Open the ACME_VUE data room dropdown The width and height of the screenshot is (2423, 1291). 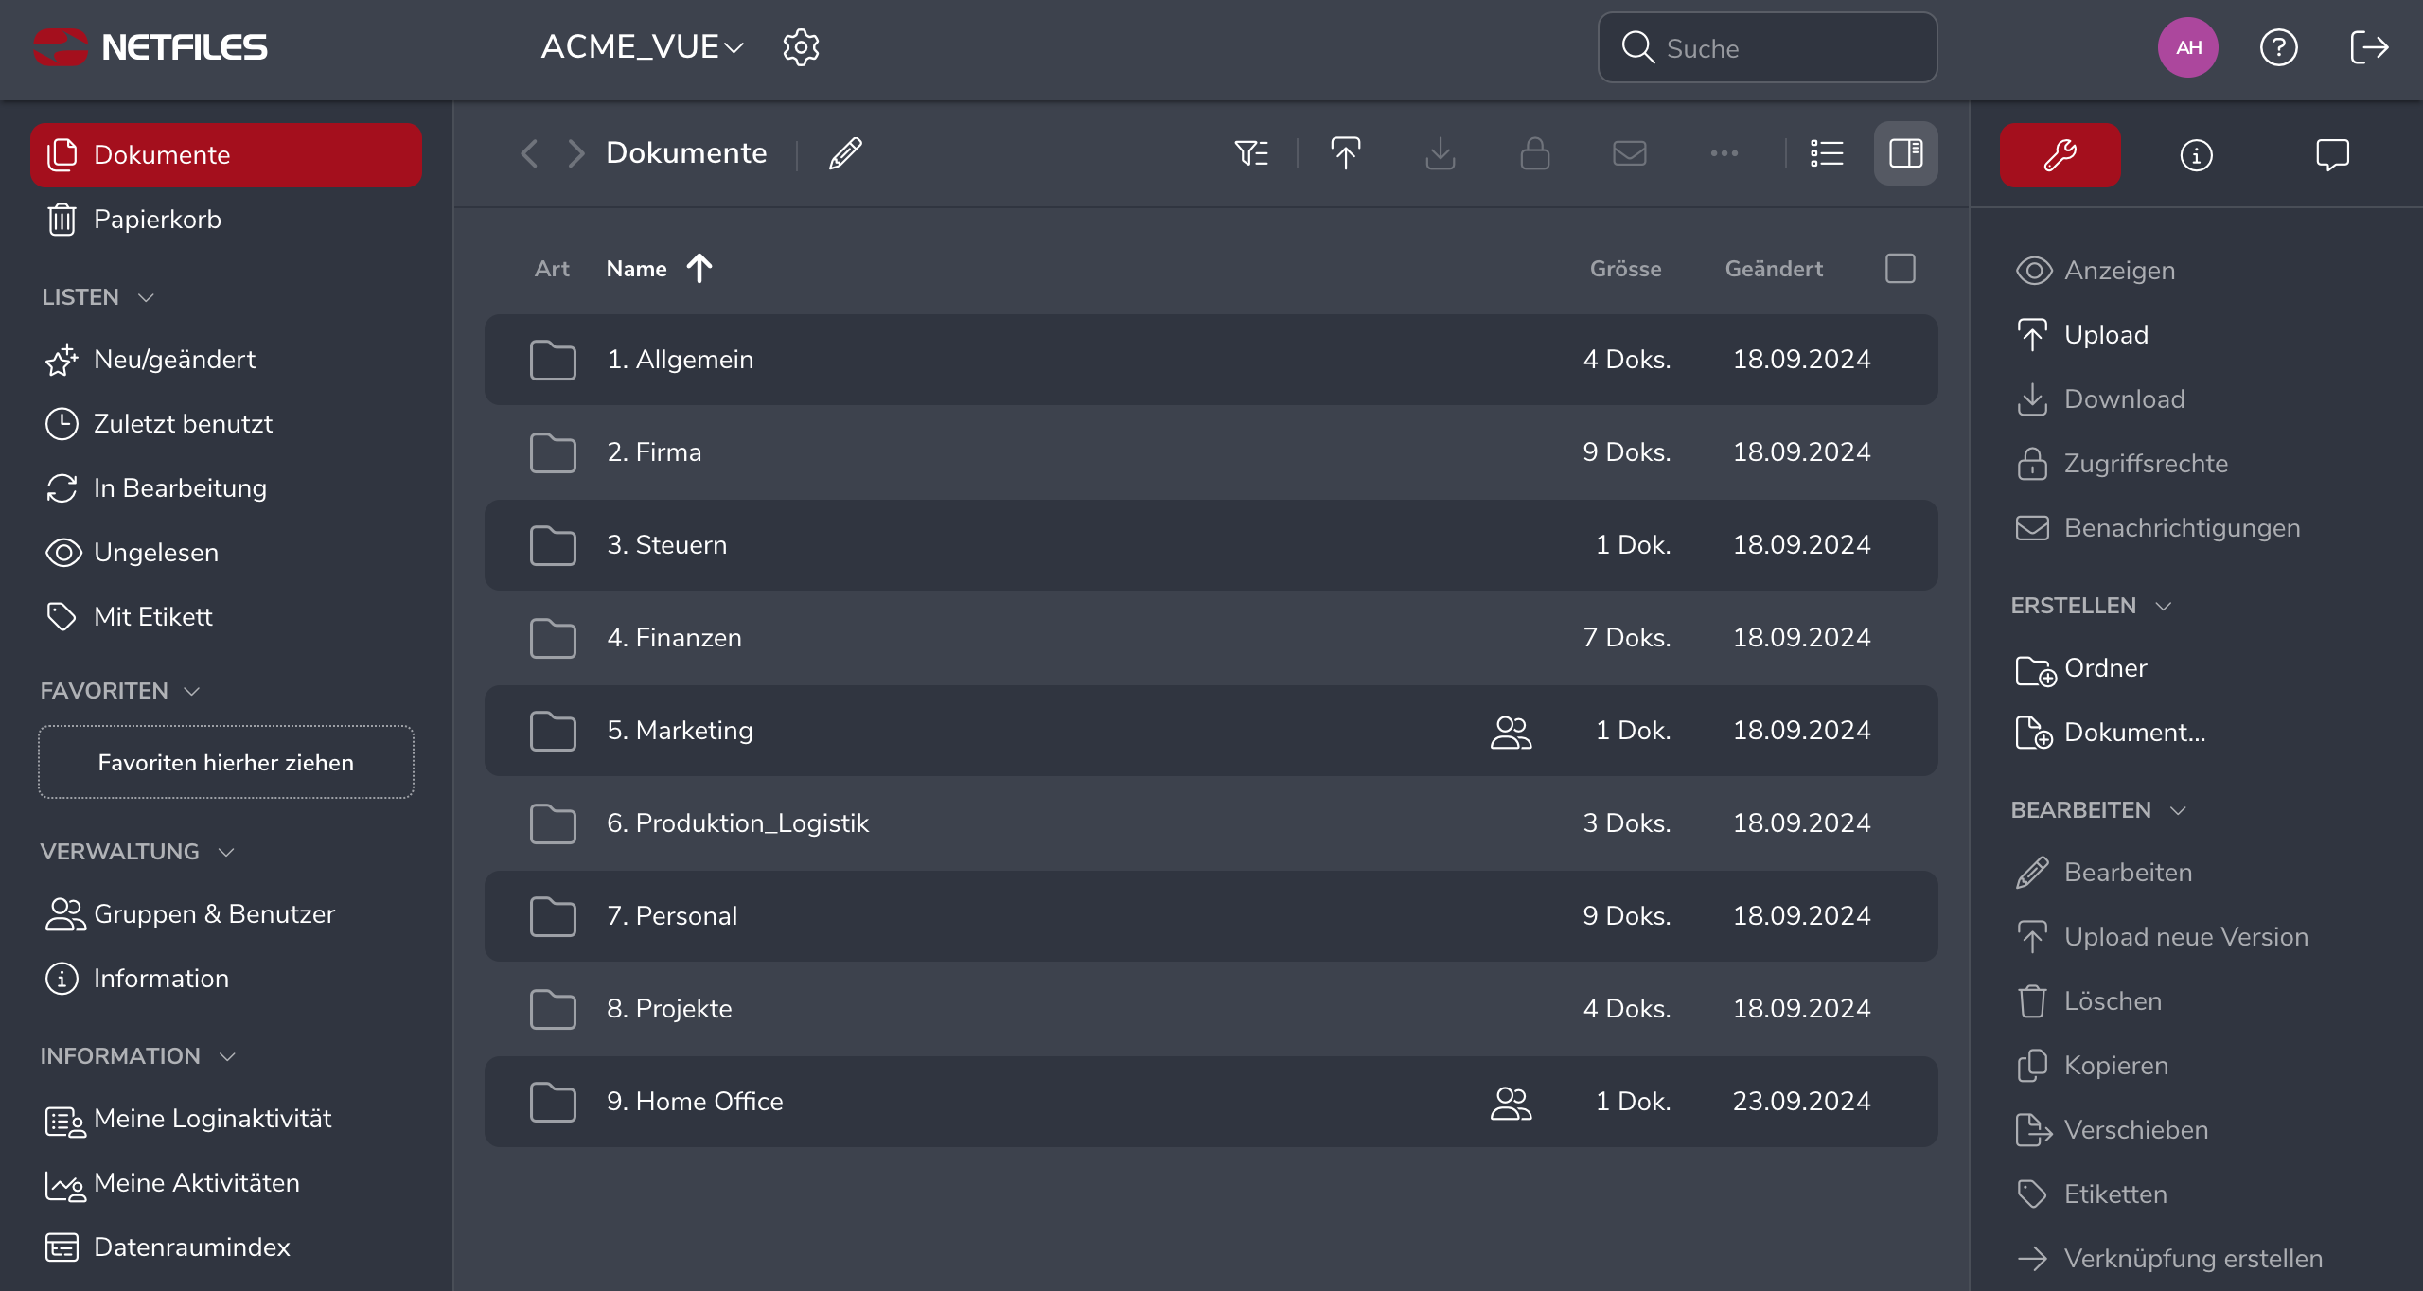pyautogui.click(x=642, y=47)
